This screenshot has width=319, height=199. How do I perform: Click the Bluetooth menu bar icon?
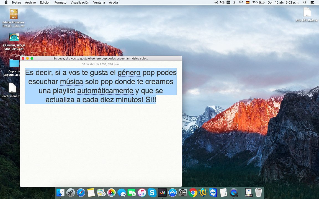pos(234,2)
